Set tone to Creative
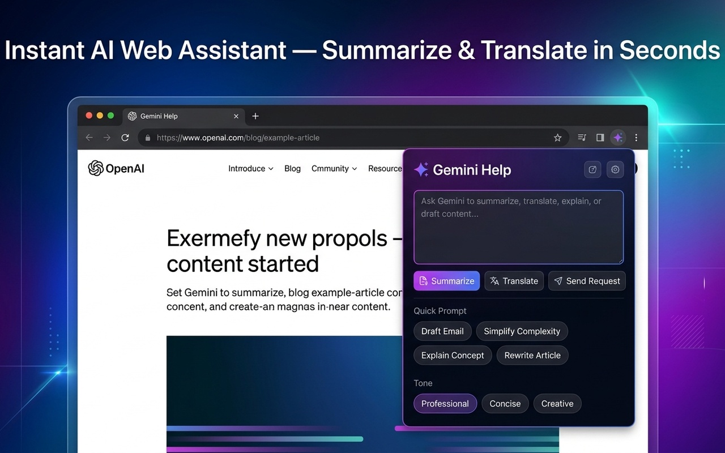 pyautogui.click(x=557, y=403)
